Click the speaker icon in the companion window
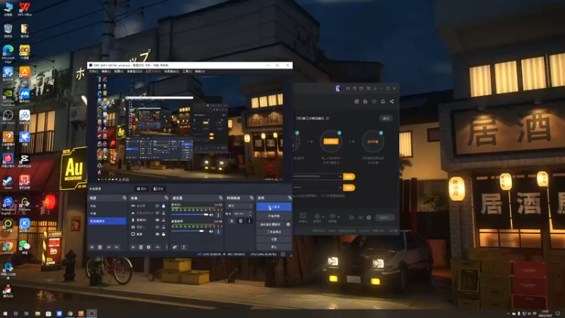 coord(332,216)
